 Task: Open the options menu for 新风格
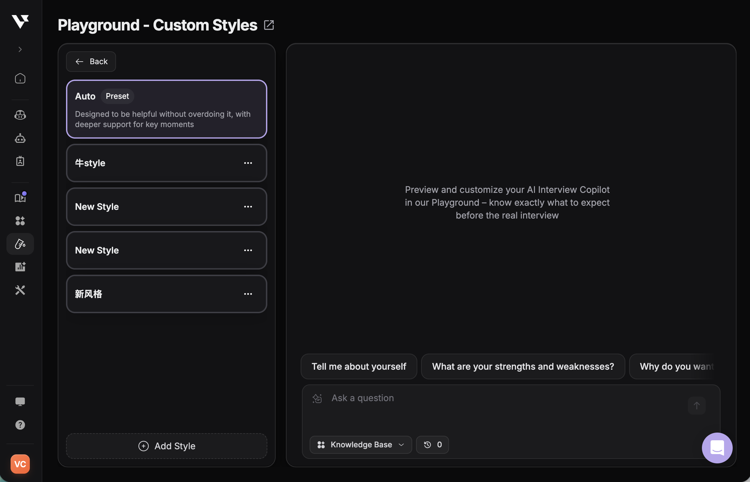248,294
